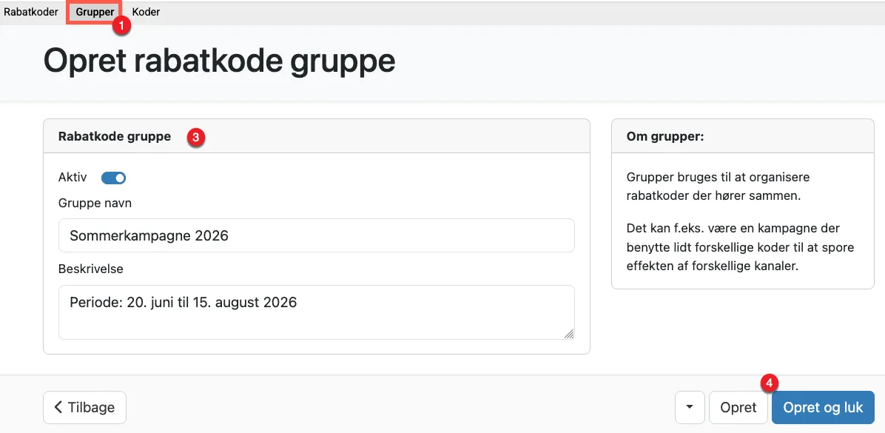Click inside the Beskrivelse textarea

coord(316,311)
